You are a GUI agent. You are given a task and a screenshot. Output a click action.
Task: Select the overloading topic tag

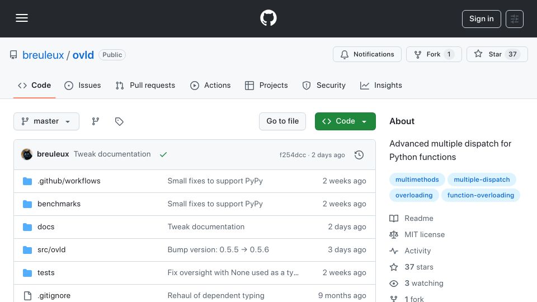pyautogui.click(x=414, y=195)
